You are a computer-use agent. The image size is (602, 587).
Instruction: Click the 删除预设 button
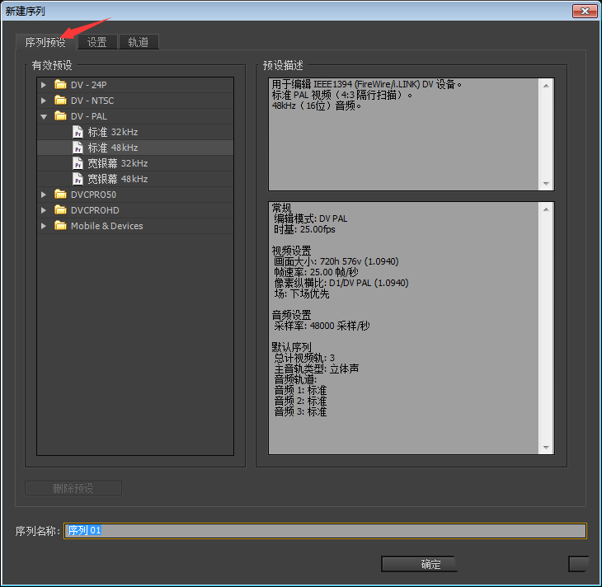coord(73,488)
